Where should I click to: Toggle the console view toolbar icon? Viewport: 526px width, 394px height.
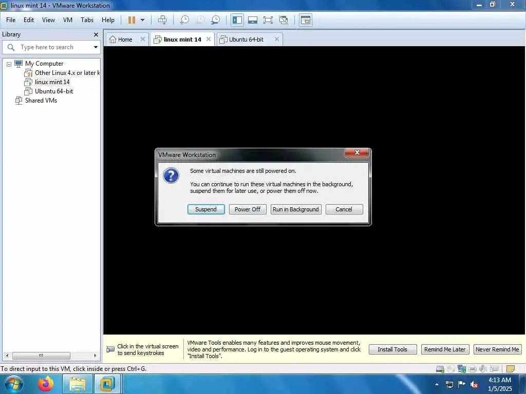pos(306,20)
